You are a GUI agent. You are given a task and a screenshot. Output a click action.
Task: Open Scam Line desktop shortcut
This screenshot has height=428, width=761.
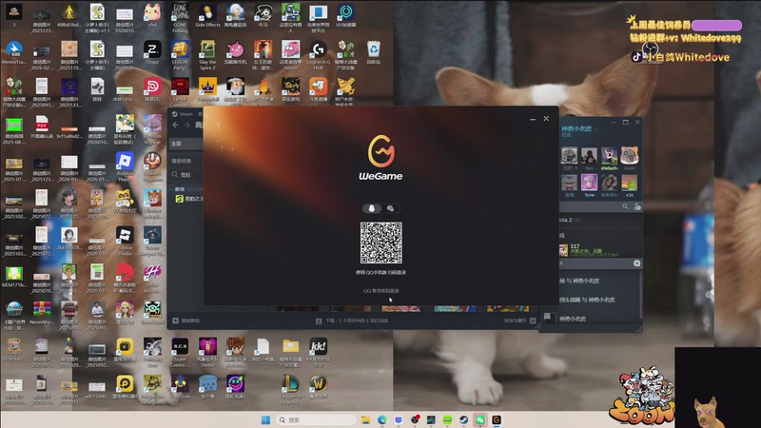[180, 388]
